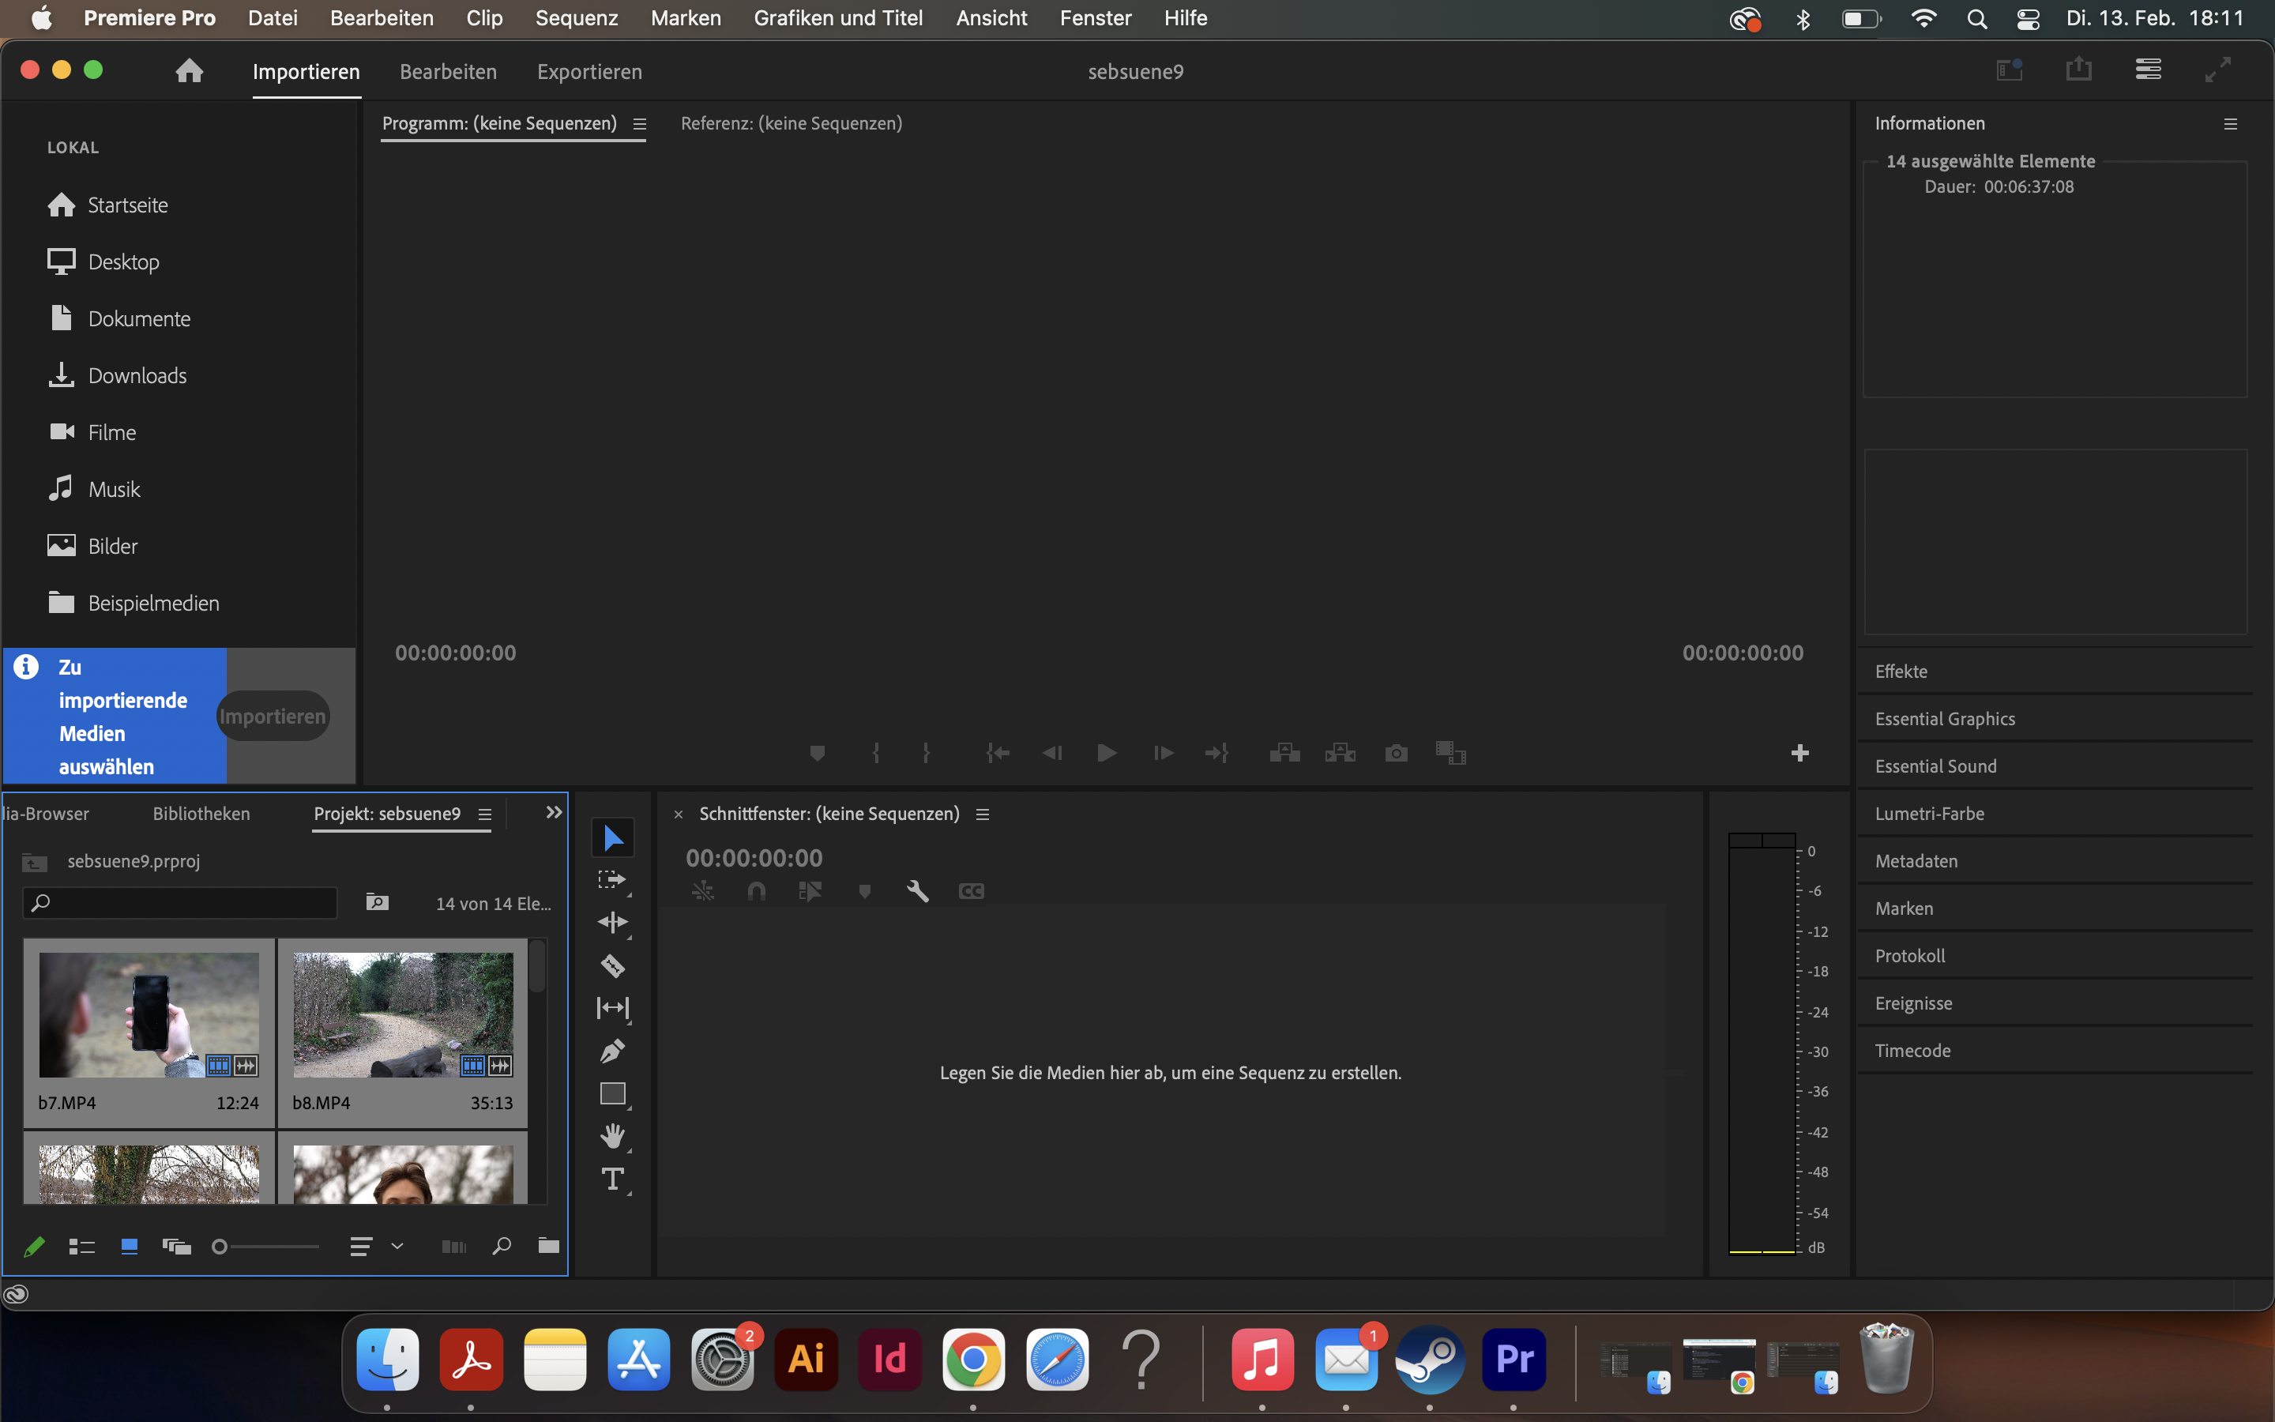
Task: Toggle snapping with the magnet icon
Action: coord(756,890)
